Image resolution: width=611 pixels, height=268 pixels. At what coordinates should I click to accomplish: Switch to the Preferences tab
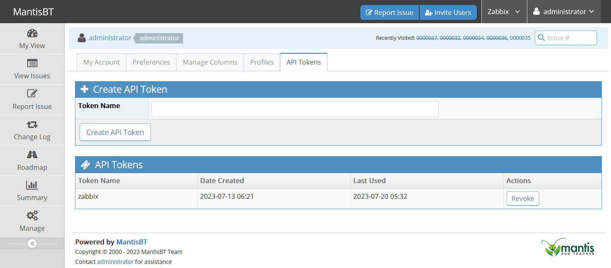(x=151, y=62)
